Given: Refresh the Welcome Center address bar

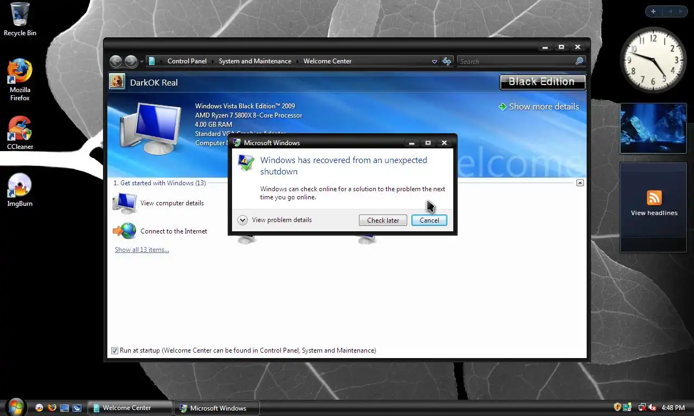Looking at the screenshot, I should (447, 62).
